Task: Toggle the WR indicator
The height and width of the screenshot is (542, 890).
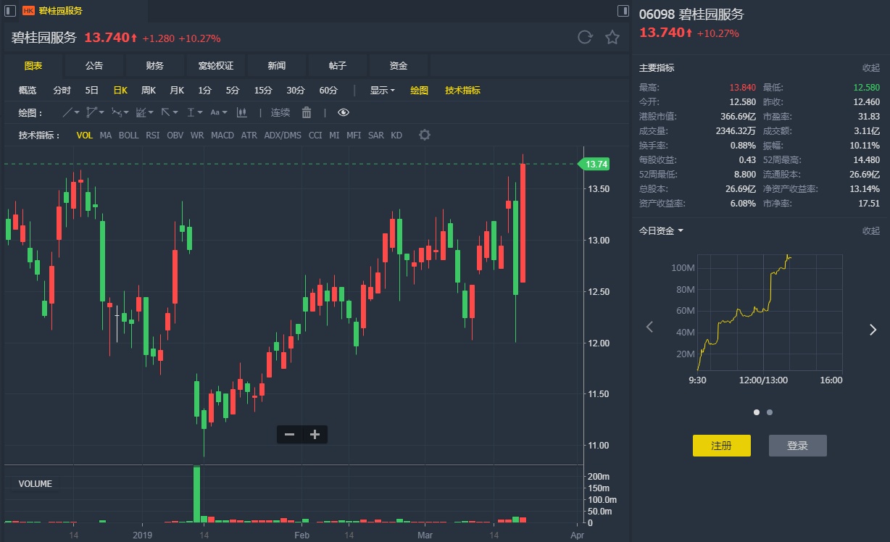Action: (x=197, y=135)
